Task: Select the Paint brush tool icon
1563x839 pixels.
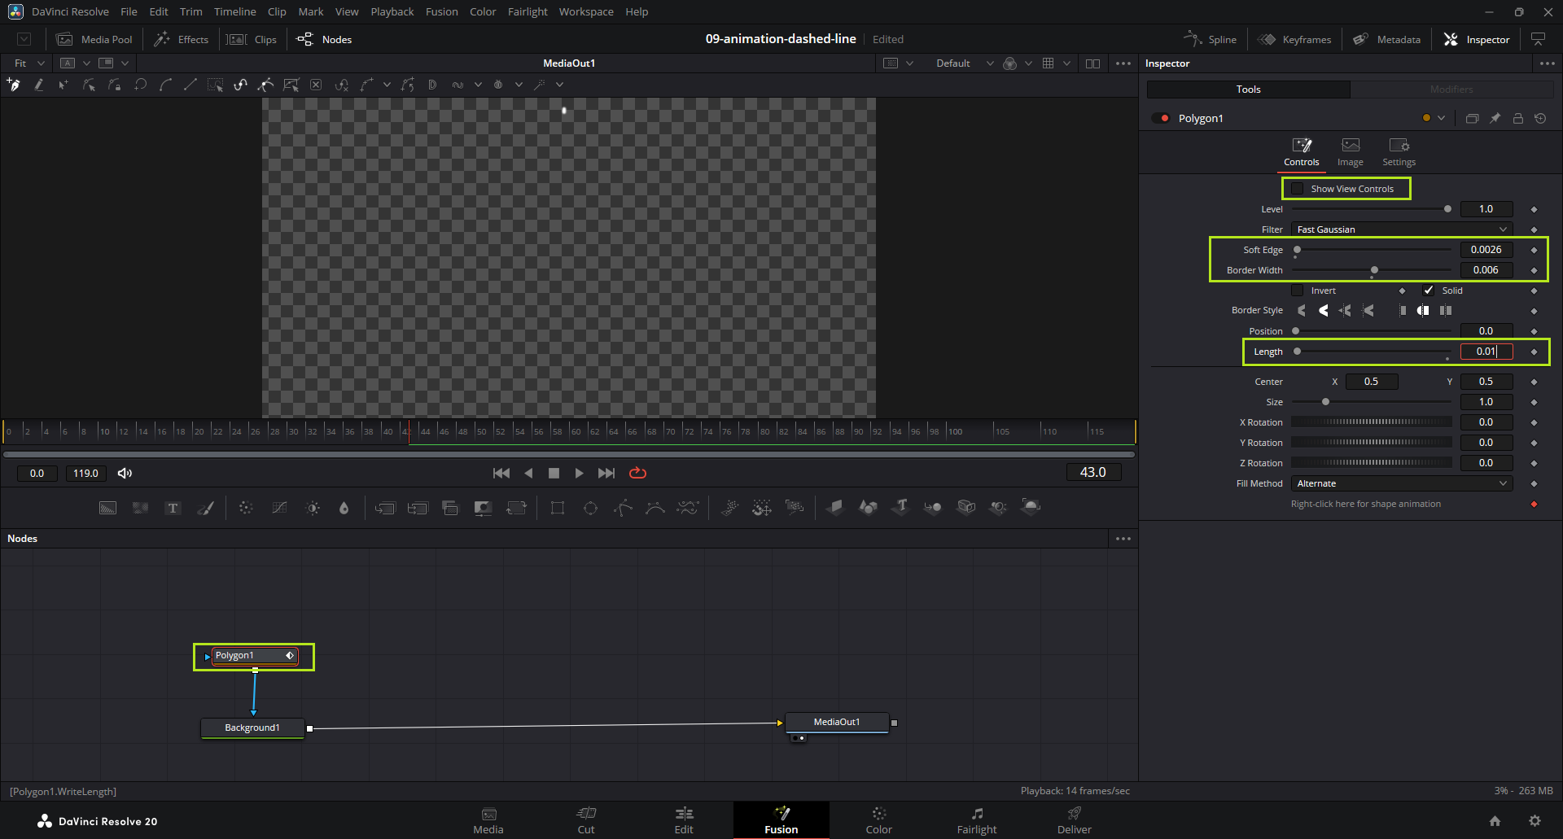Action: (206, 509)
